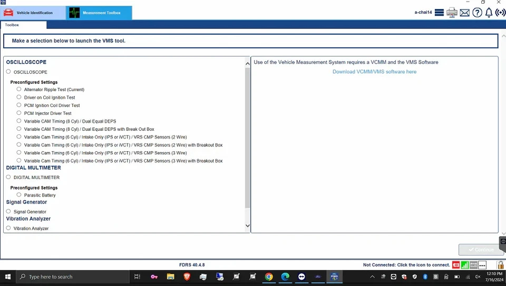The width and height of the screenshot is (506, 286).
Task: Click the Continue button
Action: point(481,250)
